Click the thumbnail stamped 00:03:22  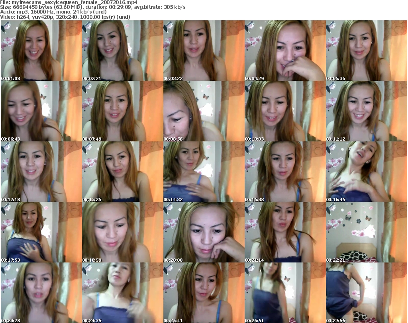tap(204, 51)
